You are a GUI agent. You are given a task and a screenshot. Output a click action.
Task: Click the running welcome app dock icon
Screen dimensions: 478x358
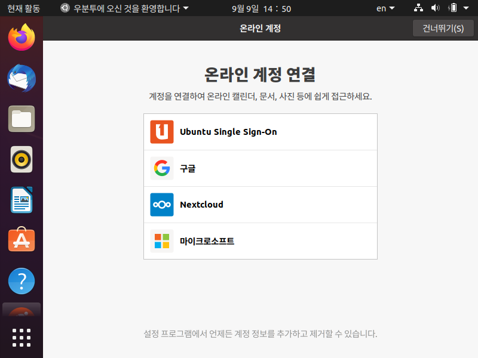[22, 310]
